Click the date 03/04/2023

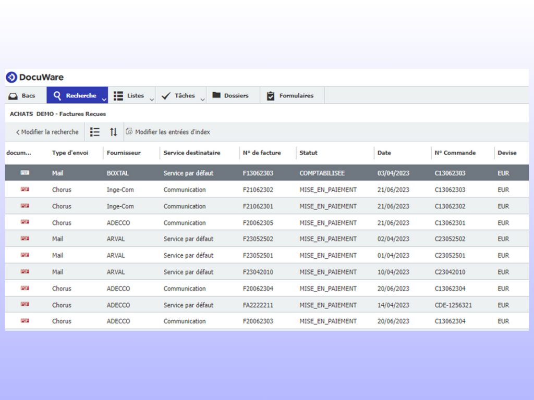[393, 173]
